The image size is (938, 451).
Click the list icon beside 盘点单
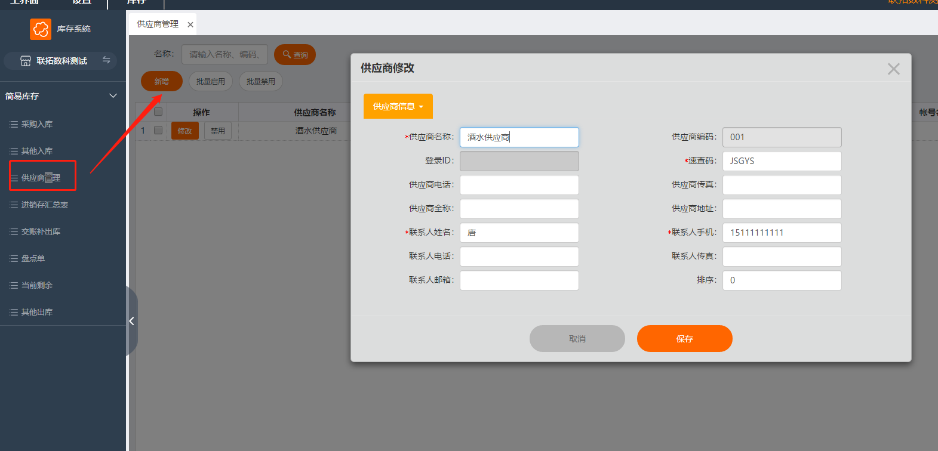[x=14, y=258]
